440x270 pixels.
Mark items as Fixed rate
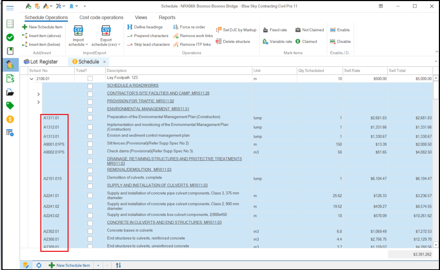coord(275,30)
